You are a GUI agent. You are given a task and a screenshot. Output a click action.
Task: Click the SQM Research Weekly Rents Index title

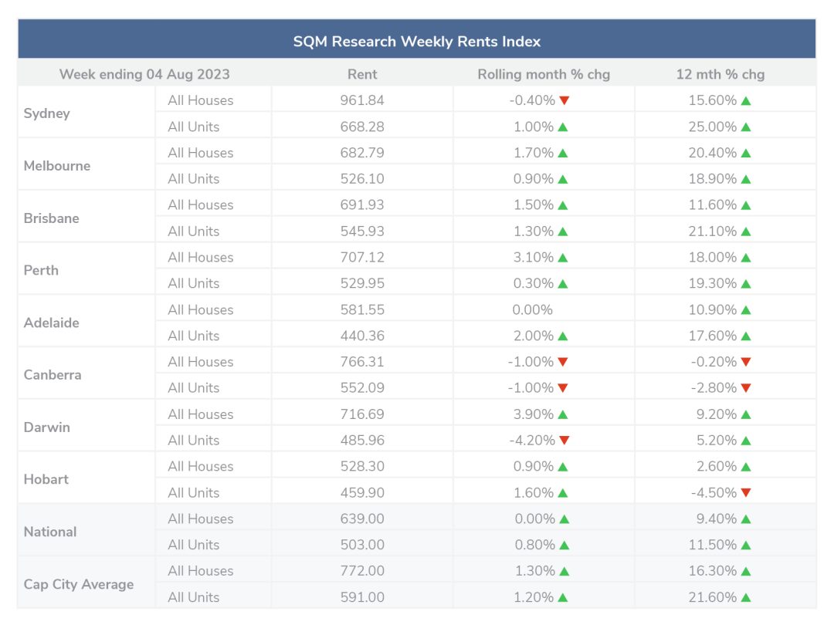click(x=417, y=42)
